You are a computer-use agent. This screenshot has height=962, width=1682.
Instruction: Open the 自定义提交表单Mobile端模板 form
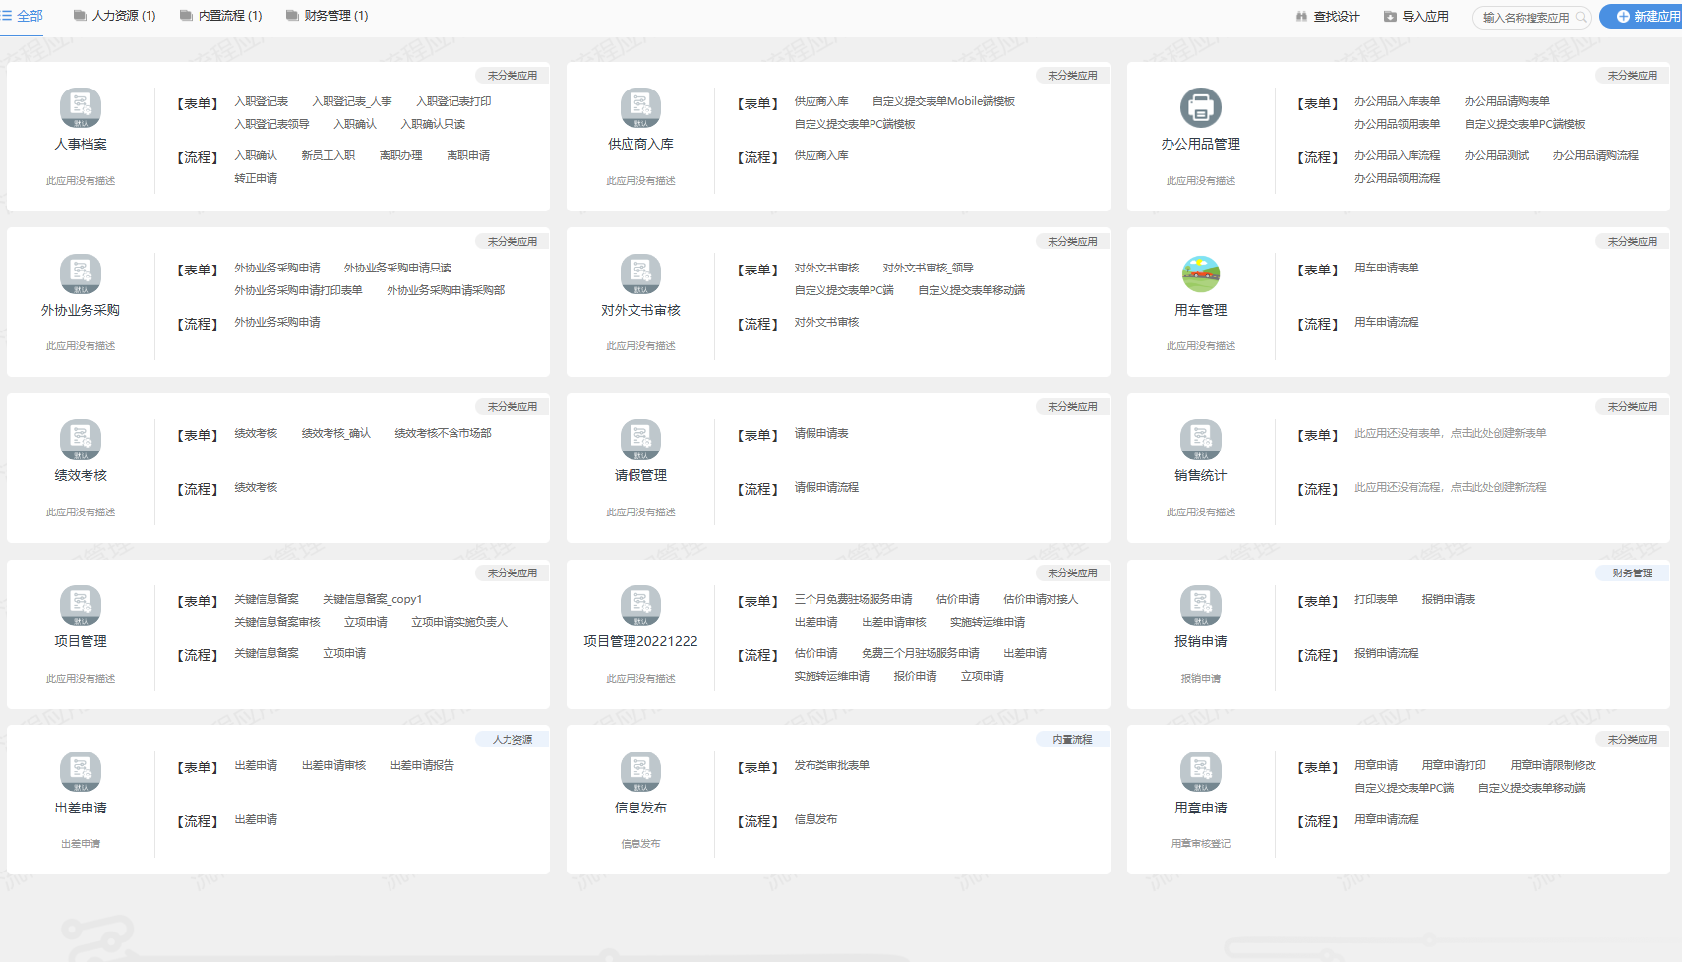click(x=943, y=101)
